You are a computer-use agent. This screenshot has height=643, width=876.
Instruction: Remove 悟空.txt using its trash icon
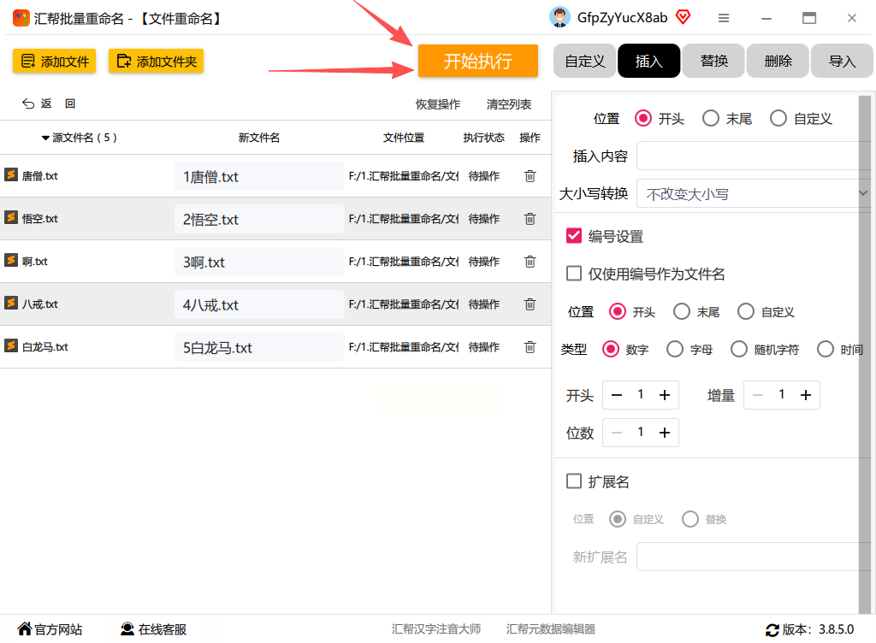click(530, 219)
